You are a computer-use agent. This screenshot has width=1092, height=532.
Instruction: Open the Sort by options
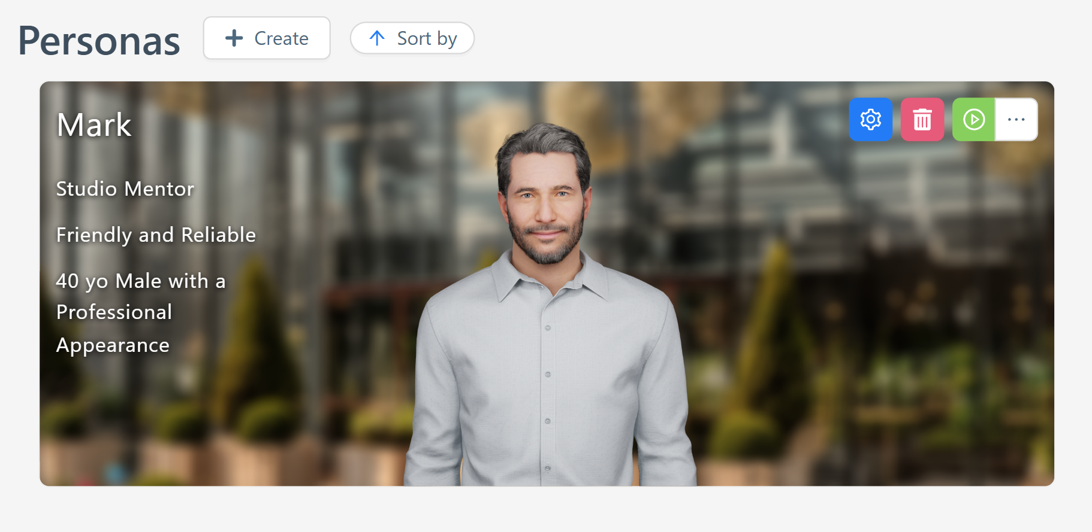[426, 38]
